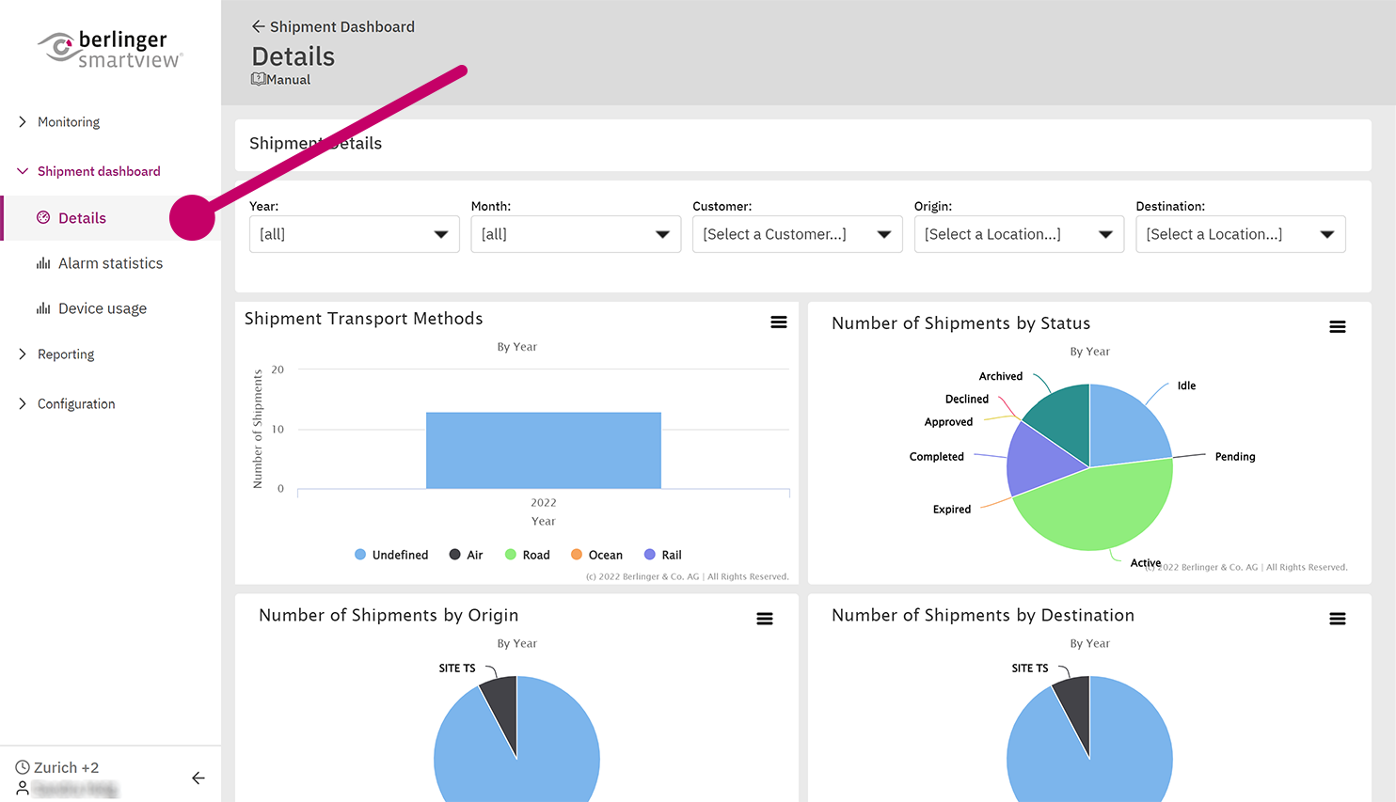Click the user profile icon in sidebar footer
This screenshot has width=1396, height=802.
point(23,789)
